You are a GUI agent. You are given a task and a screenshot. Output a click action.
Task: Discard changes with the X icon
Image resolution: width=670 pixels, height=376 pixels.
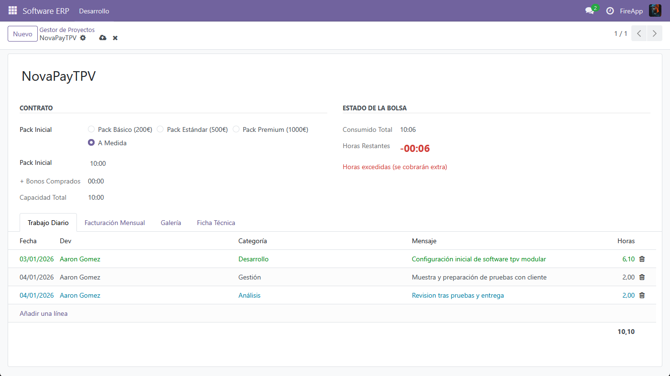click(115, 38)
